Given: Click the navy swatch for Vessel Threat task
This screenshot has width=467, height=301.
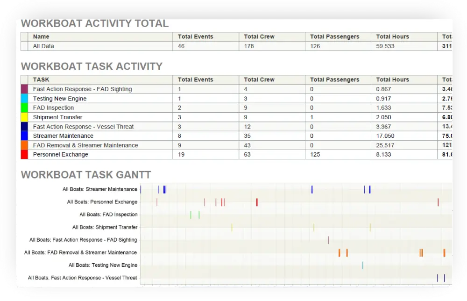Looking at the screenshot, I should click(x=24, y=126).
